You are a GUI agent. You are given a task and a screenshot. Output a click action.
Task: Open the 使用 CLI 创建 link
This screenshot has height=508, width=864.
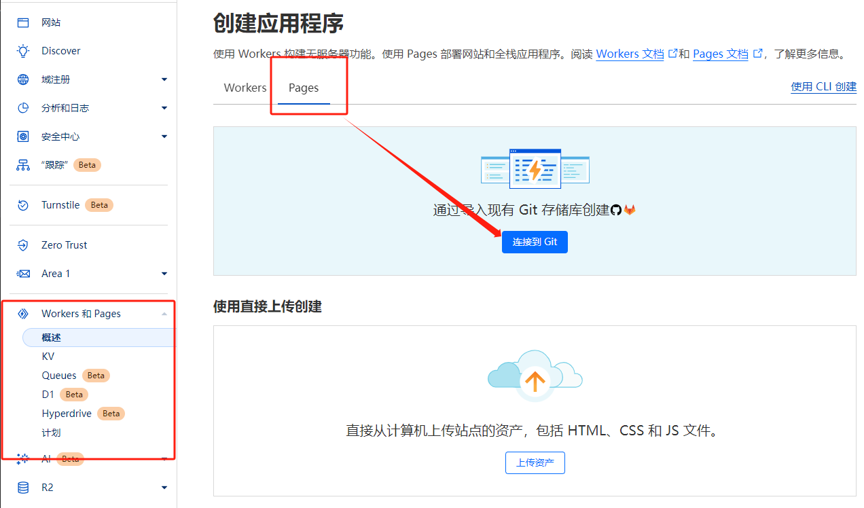coord(823,87)
